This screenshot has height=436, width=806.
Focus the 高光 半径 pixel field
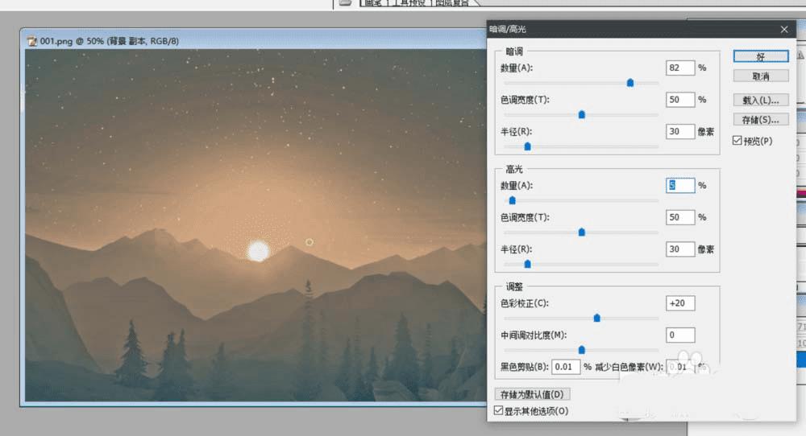click(680, 249)
